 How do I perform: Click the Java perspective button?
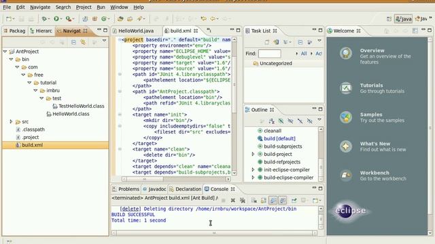tap(404, 19)
